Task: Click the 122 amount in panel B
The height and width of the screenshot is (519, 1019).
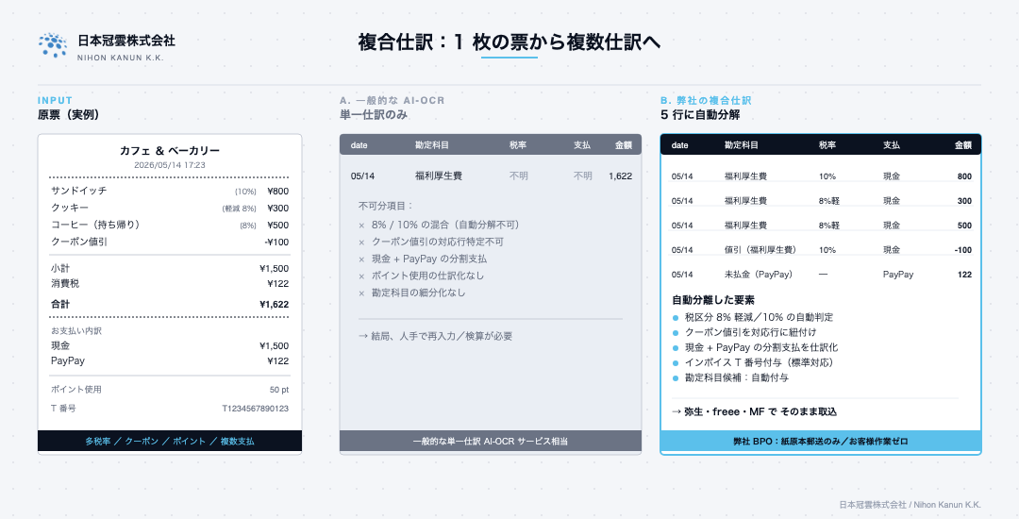Action: point(965,275)
